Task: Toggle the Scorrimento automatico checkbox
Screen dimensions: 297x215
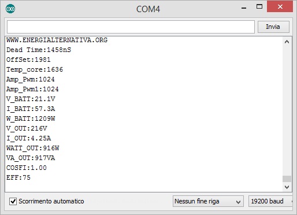Action: (x=13, y=201)
